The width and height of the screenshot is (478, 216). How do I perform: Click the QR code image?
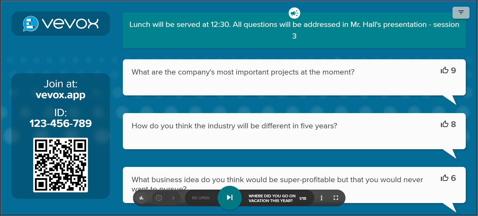61,165
